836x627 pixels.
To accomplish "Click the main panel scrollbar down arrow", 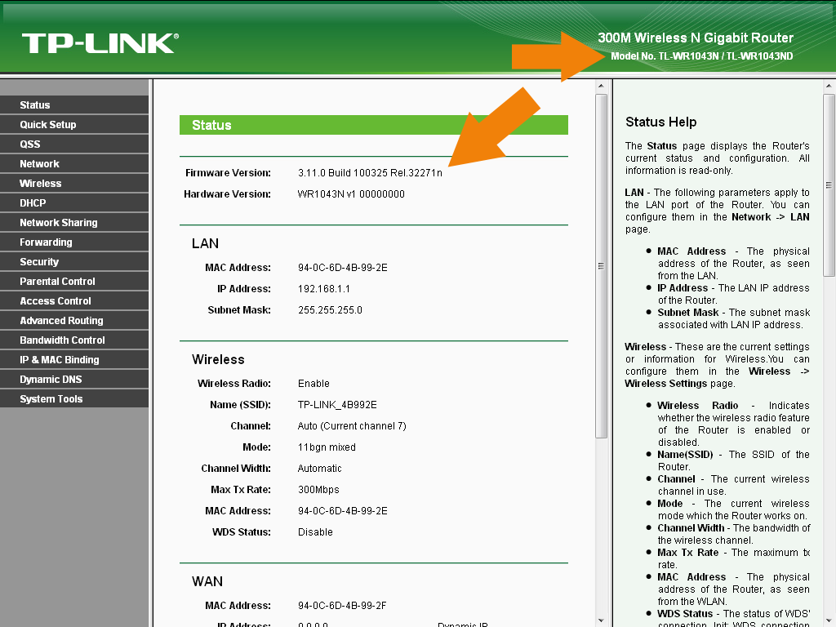I will pos(601,620).
